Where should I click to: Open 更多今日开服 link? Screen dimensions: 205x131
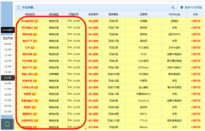193,7
